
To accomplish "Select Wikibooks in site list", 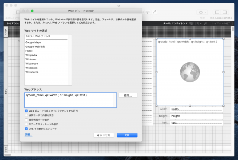I will (31, 68).
